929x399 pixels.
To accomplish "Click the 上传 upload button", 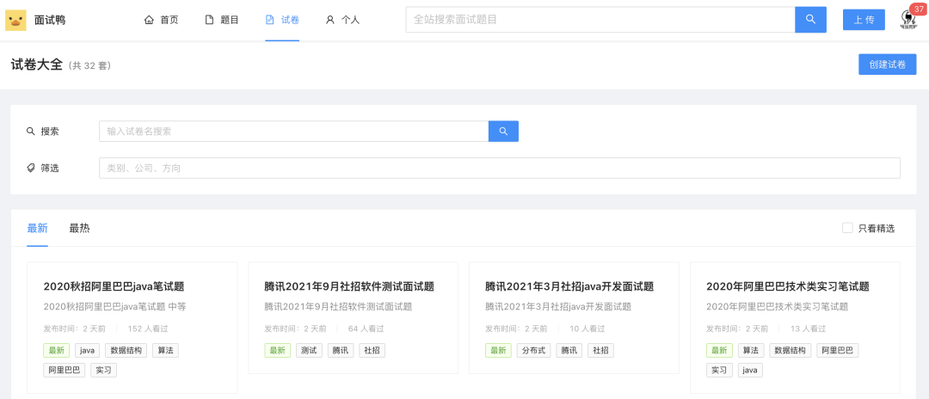I will coord(864,20).
